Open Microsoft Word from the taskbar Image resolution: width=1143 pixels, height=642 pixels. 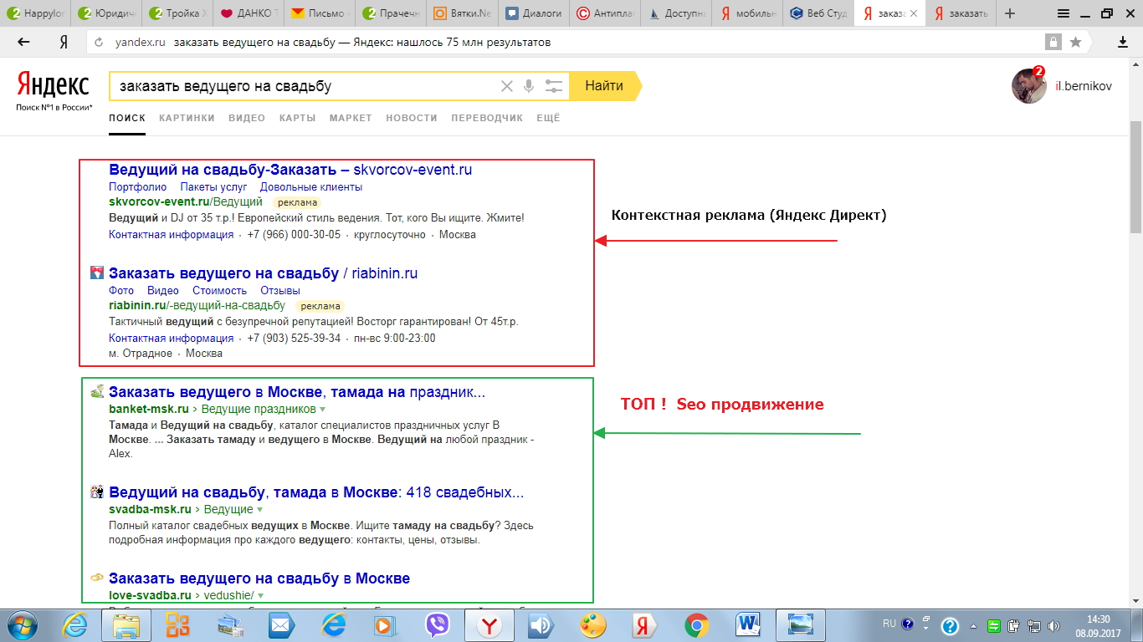pos(748,624)
